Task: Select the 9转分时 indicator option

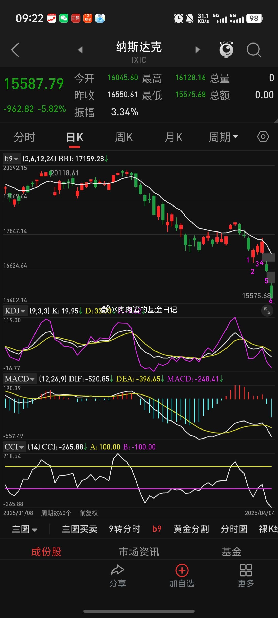Action: pos(125,529)
